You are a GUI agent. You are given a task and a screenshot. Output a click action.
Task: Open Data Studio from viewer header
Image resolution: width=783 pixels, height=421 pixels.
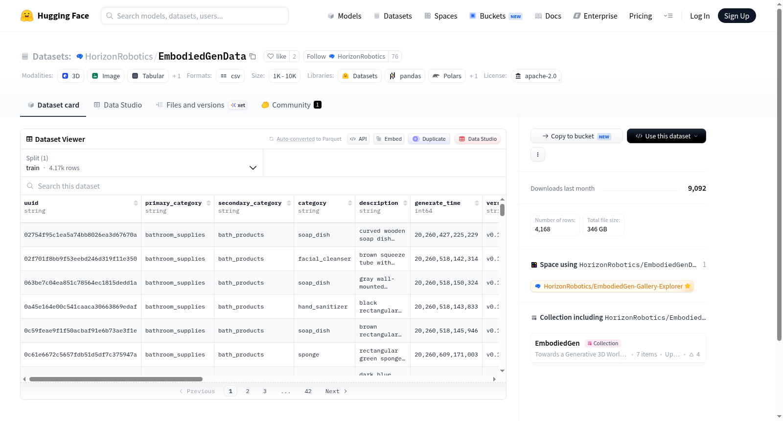pos(478,139)
